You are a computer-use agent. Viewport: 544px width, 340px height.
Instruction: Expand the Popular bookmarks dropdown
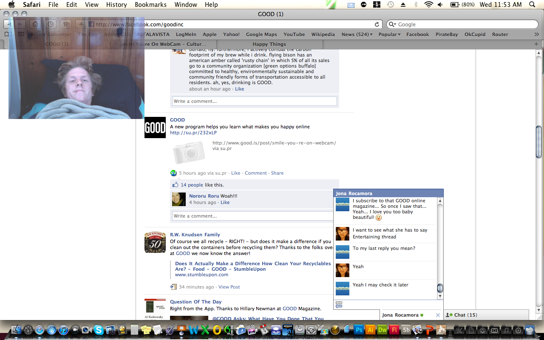coord(389,34)
